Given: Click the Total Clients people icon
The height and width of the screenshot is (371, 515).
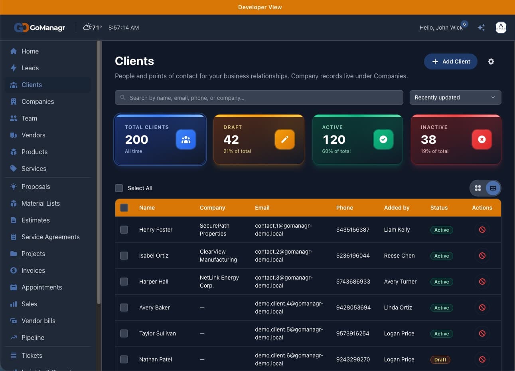Looking at the screenshot, I should click(186, 139).
